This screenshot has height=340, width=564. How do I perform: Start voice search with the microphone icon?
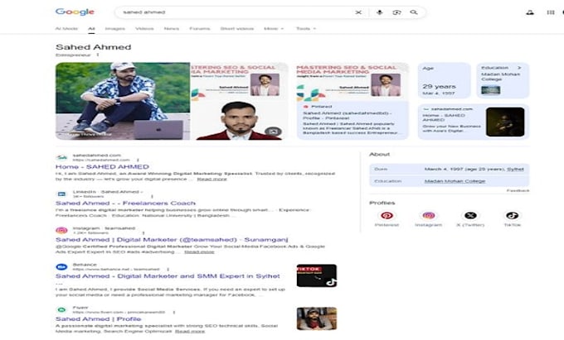pyautogui.click(x=380, y=12)
